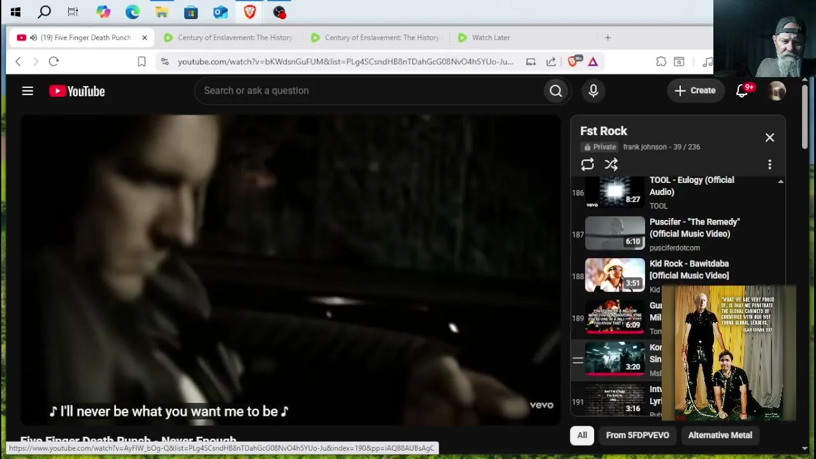
Task: Open the 3:20 playlist video thumbnail
Action: pos(615,359)
